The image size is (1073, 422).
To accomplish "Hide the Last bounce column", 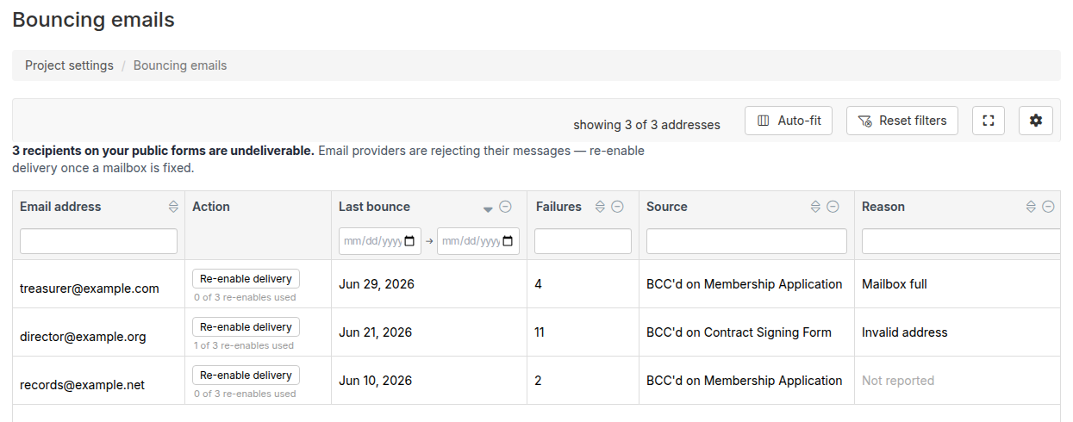I will [x=506, y=207].
